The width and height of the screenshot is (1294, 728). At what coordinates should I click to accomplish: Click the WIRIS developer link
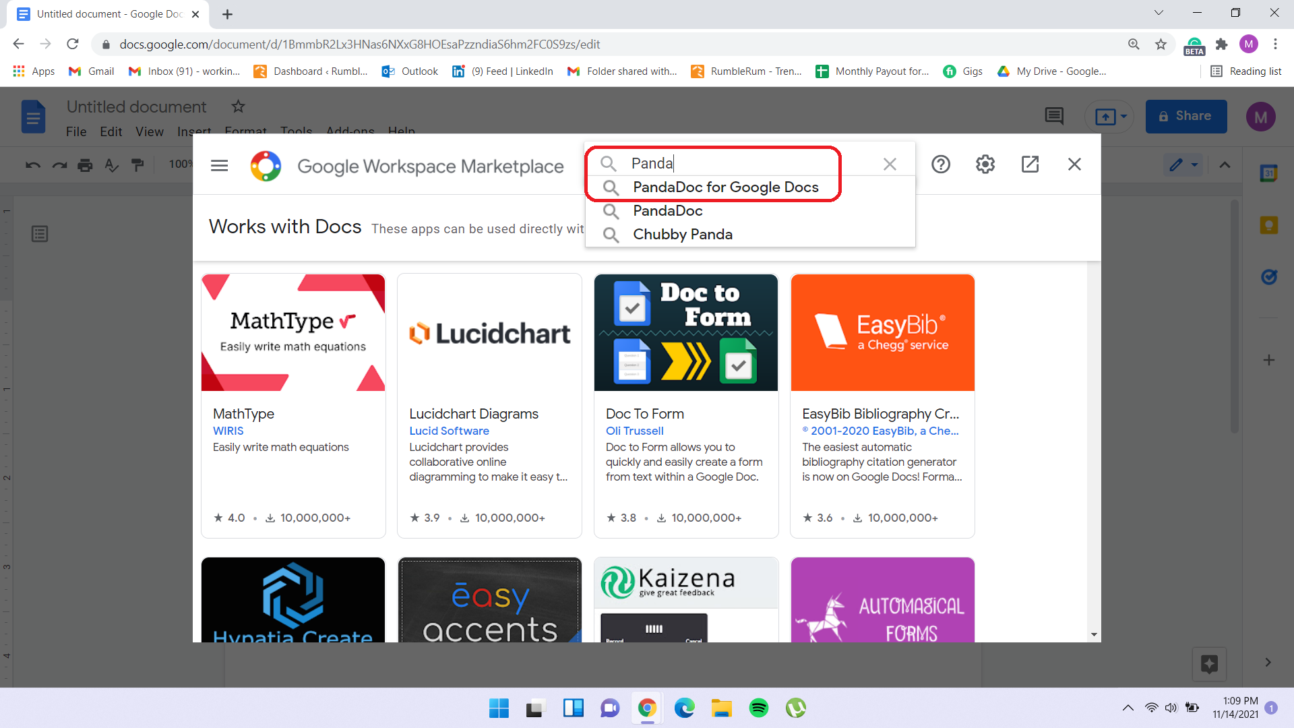tap(228, 431)
